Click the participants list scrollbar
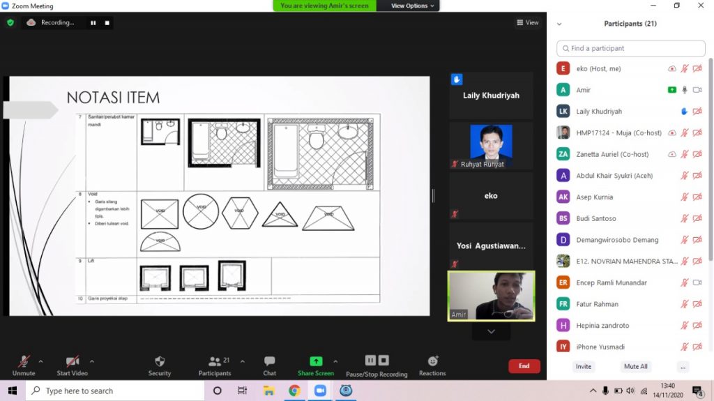The width and height of the screenshot is (714, 401). [711, 160]
